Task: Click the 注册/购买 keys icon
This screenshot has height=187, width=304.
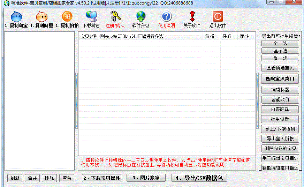Action: point(115,16)
